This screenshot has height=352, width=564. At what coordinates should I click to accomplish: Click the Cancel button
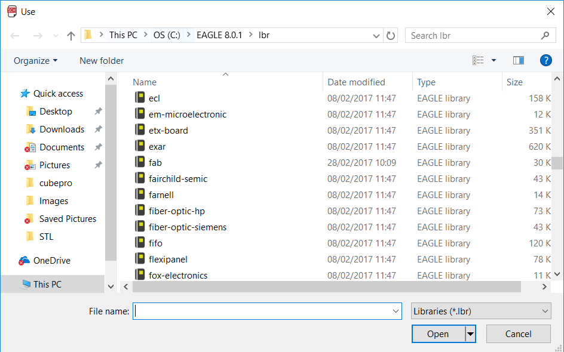(519, 334)
